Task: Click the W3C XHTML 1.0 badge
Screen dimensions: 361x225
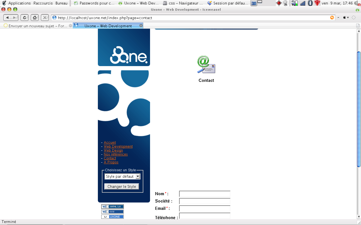Action: [x=113, y=206]
